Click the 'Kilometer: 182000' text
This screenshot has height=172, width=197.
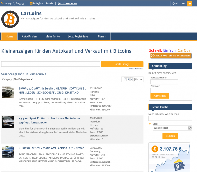click(x=100, y=166)
